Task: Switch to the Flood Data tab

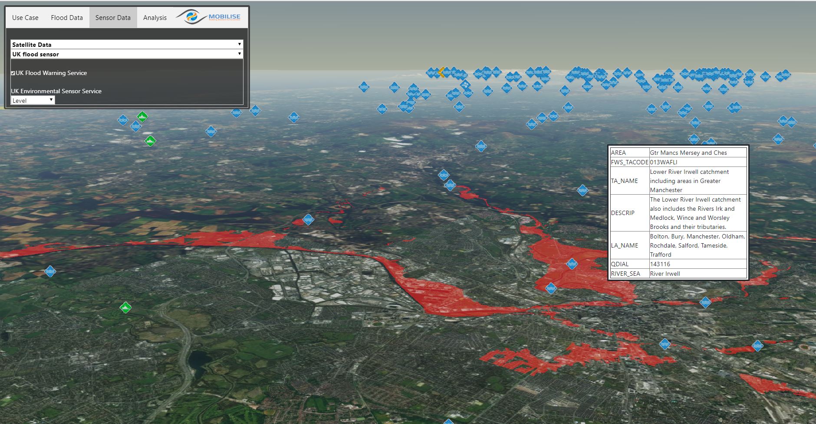Action: [x=67, y=18]
